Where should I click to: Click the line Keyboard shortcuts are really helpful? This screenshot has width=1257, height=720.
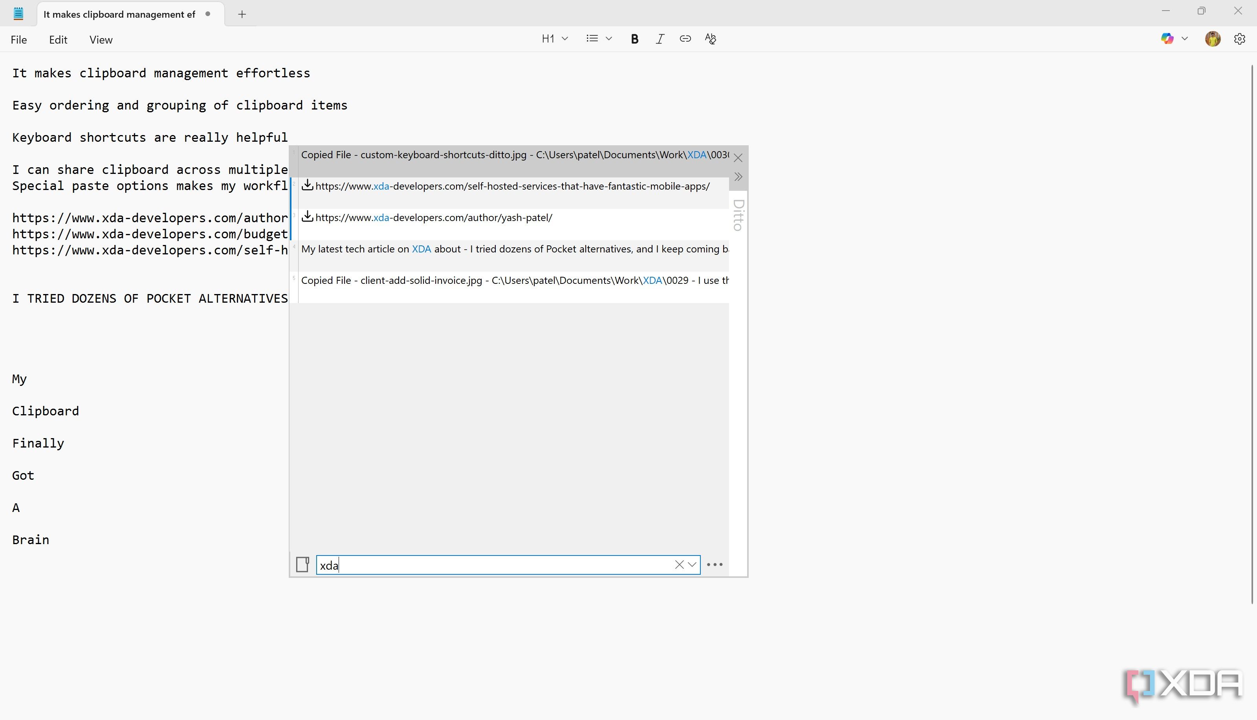(150, 137)
